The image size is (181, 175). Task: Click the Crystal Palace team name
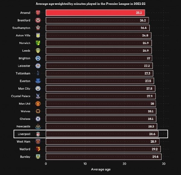[x=21, y=96]
